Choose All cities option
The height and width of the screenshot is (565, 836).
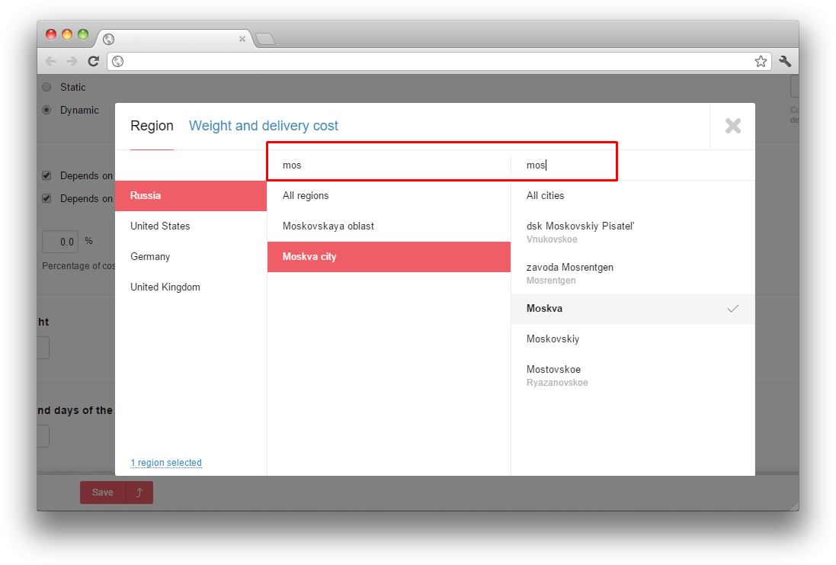click(633, 196)
